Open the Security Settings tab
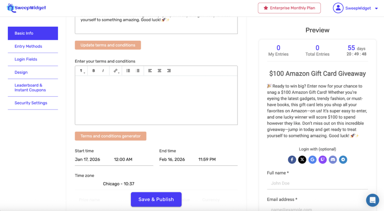 tap(31, 103)
